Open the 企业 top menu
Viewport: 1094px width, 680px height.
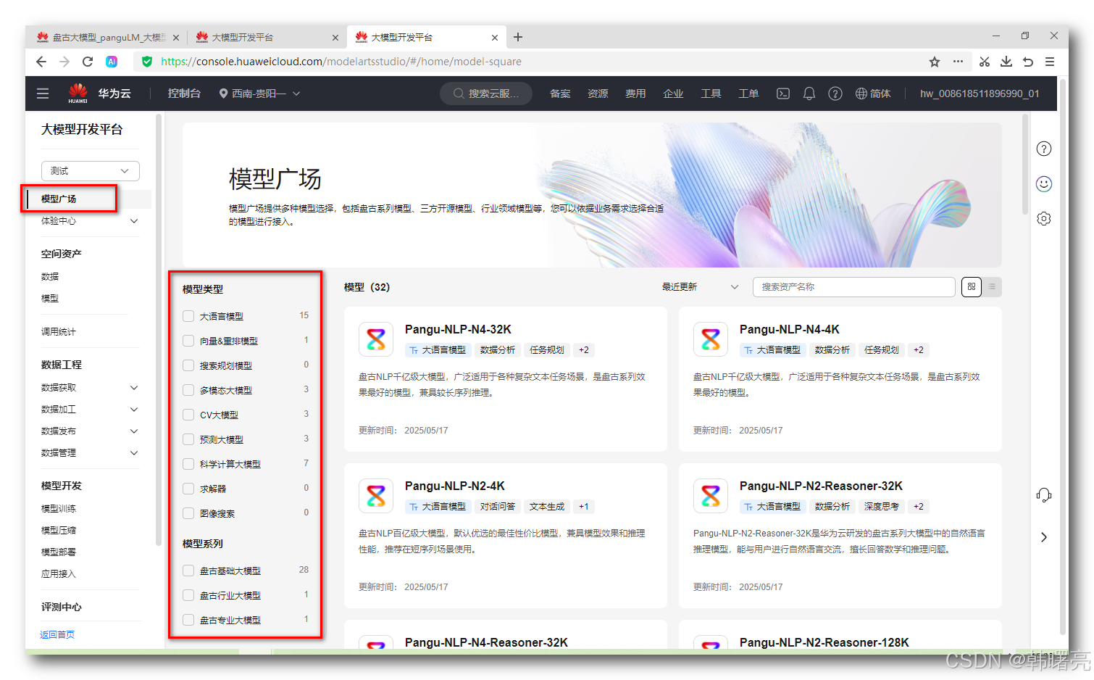click(x=673, y=94)
